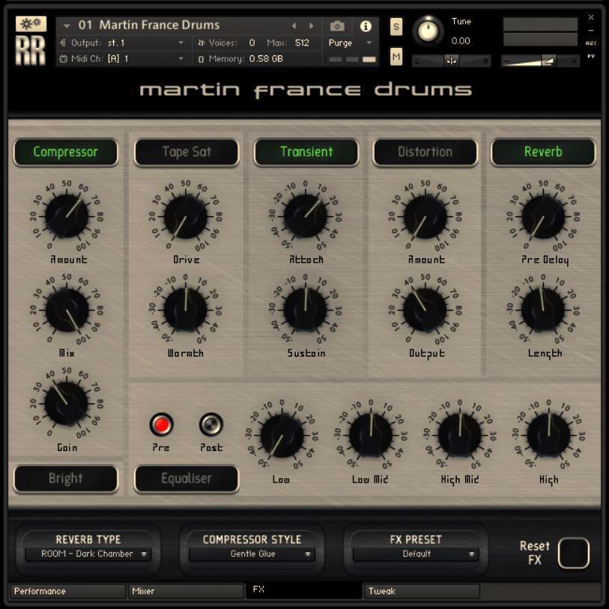The image size is (609, 609).
Task: Click the Max voices value 512
Action: click(x=302, y=43)
